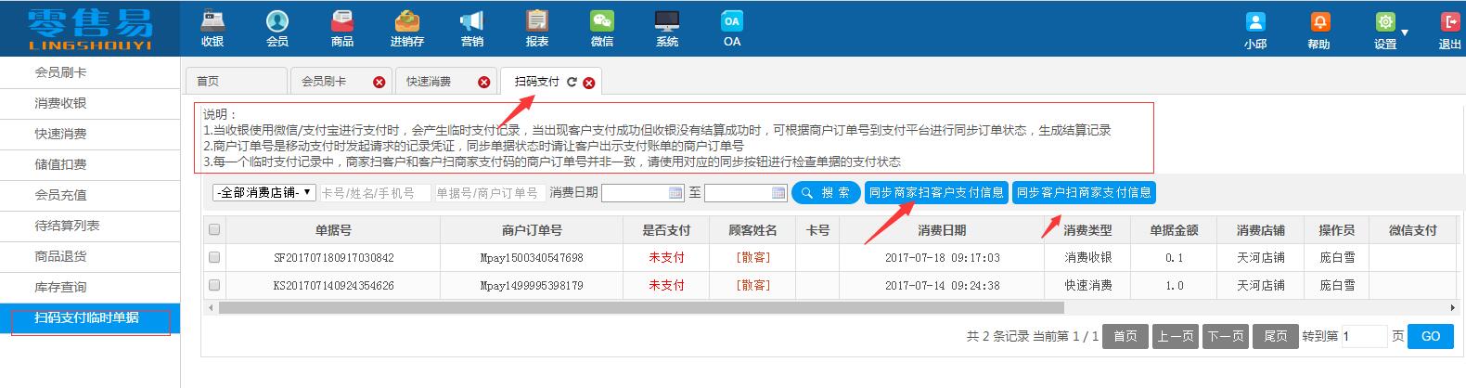Close the 快速消费 tab

point(483,82)
